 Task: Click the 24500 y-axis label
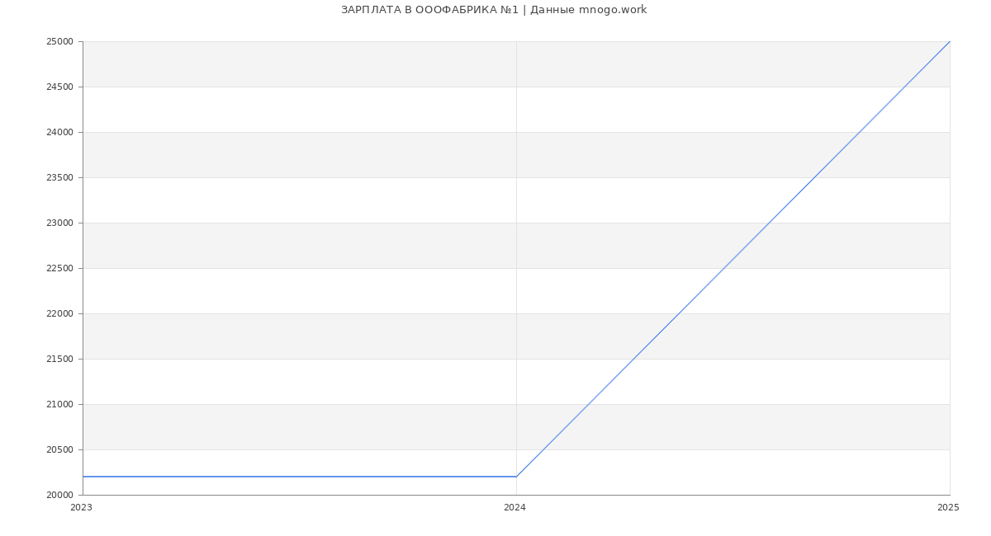tap(60, 87)
